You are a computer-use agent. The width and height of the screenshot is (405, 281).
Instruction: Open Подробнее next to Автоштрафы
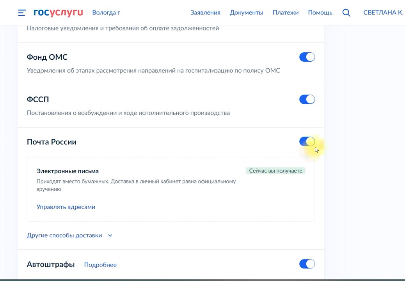100,265
